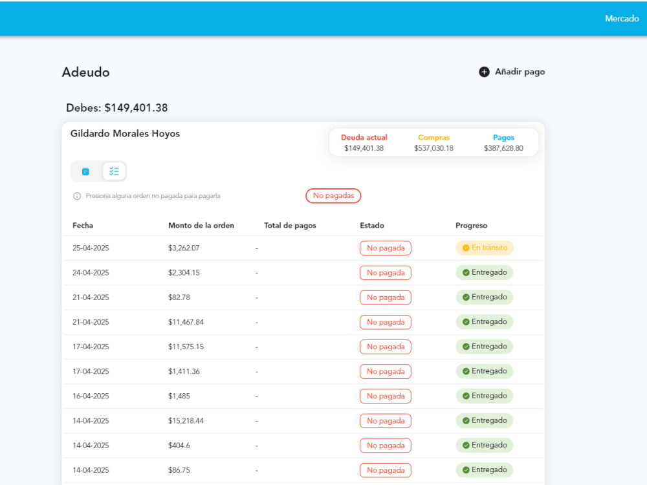Click the $537,030.18 purchases value
Image resolution: width=647 pixels, height=485 pixels.
433,148
